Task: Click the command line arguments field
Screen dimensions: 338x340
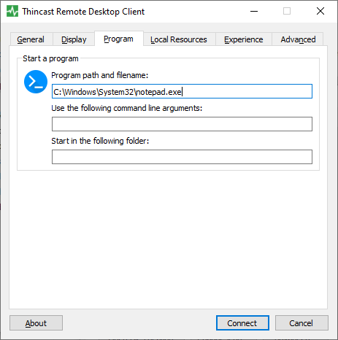Action: [x=182, y=124]
